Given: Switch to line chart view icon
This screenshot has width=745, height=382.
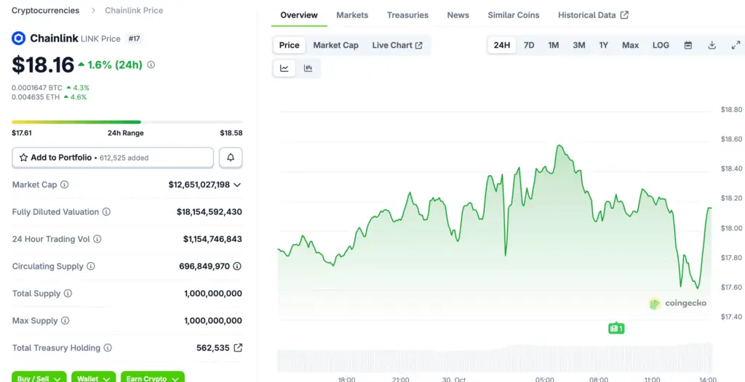Looking at the screenshot, I should [284, 68].
